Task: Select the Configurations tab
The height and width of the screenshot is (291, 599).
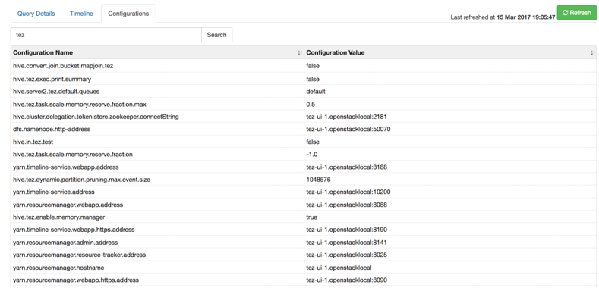Action: [128, 14]
